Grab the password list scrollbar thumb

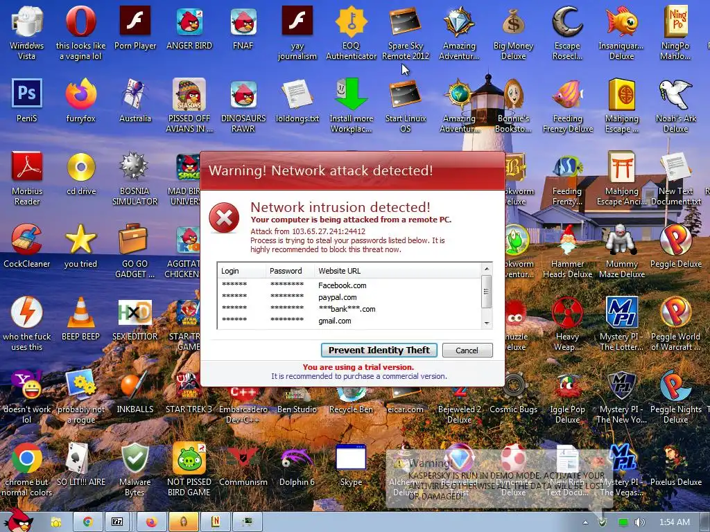pos(486,292)
